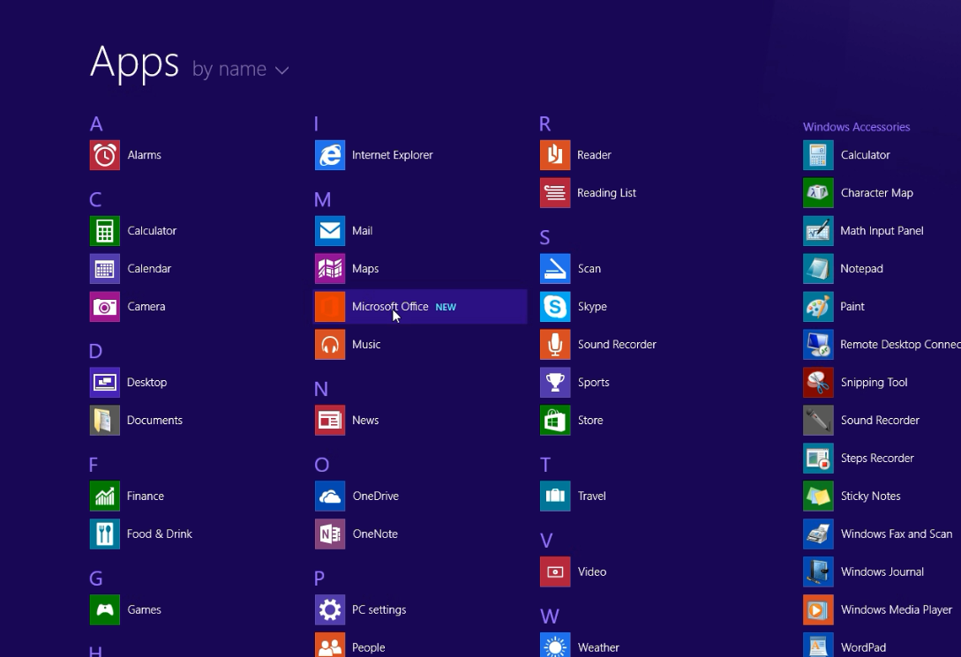Open the 'by name' sort dropdown

pyautogui.click(x=240, y=69)
